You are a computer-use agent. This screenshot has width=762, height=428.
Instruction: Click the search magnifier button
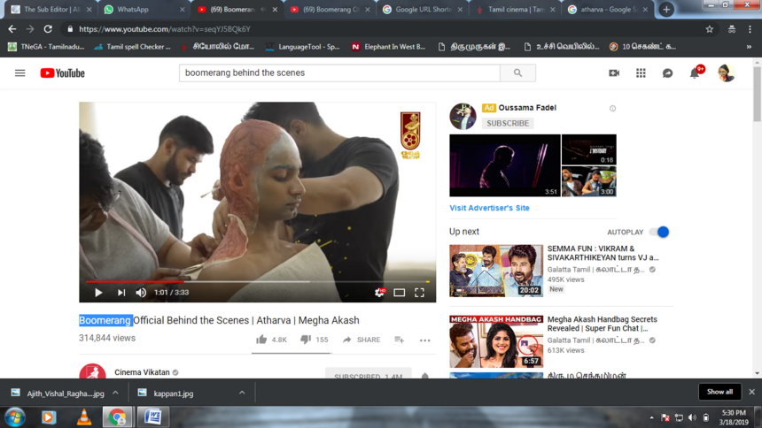coord(517,73)
